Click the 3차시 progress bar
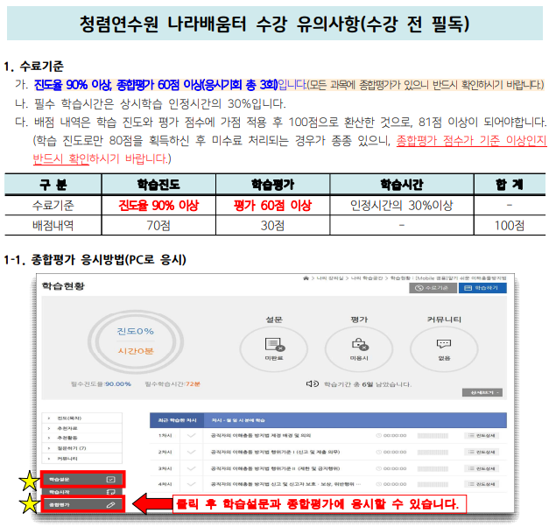549x527 pixels. point(433,468)
